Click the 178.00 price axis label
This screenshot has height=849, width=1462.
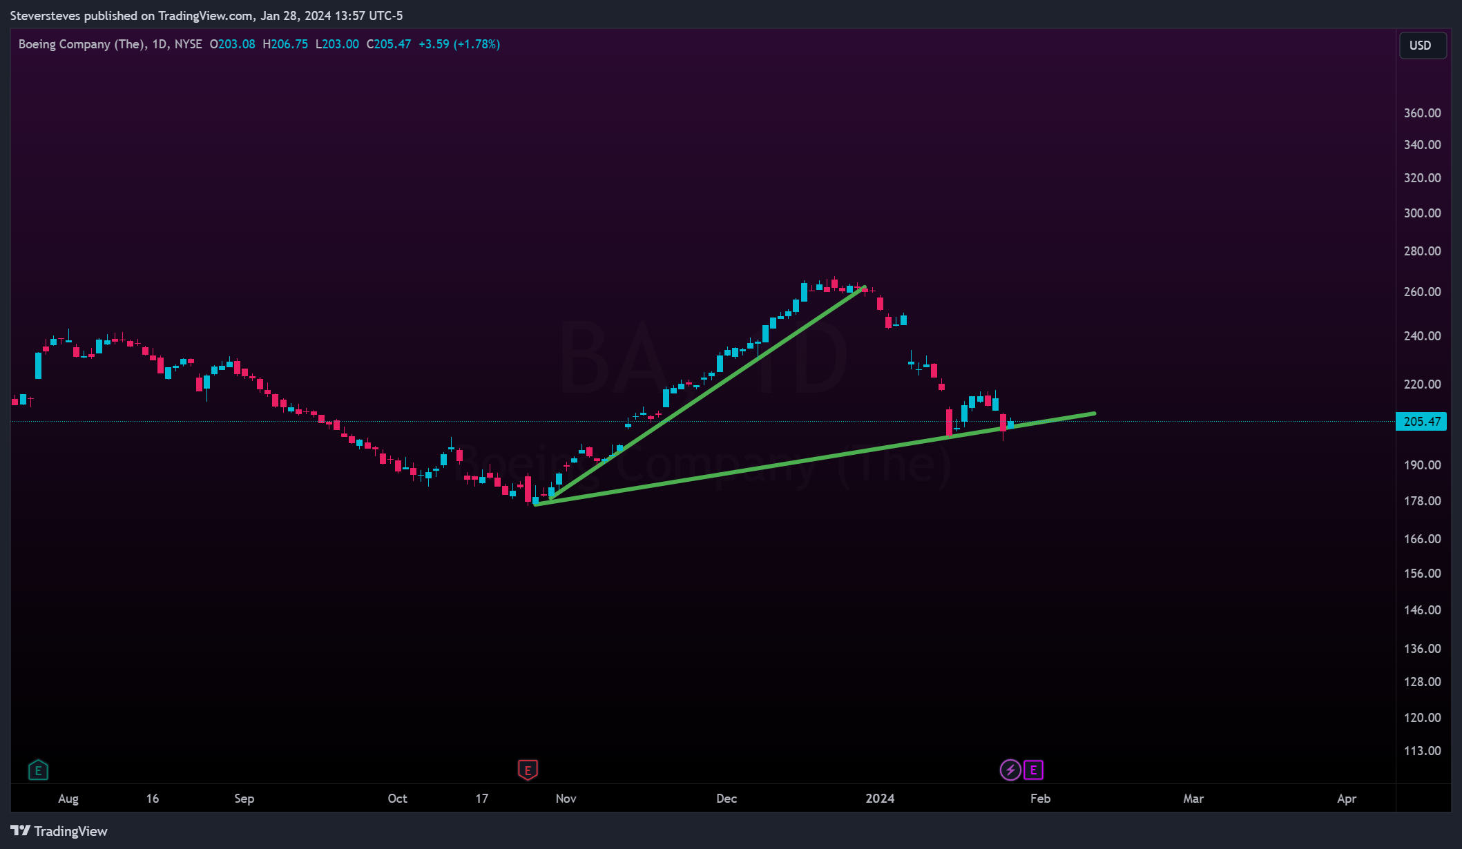pos(1422,501)
